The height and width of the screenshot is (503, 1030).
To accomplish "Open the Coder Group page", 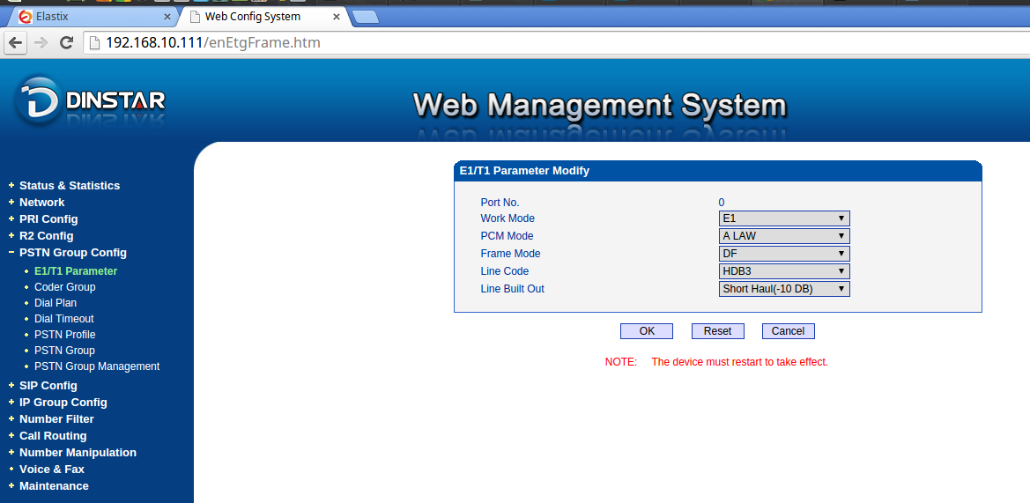I will tap(64, 287).
